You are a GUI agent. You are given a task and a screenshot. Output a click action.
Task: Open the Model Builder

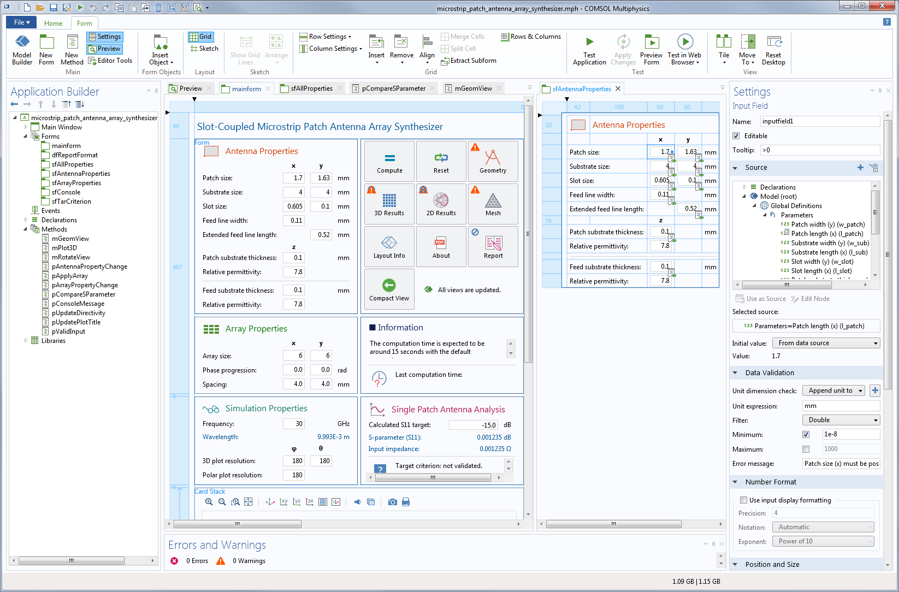[x=22, y=50]
